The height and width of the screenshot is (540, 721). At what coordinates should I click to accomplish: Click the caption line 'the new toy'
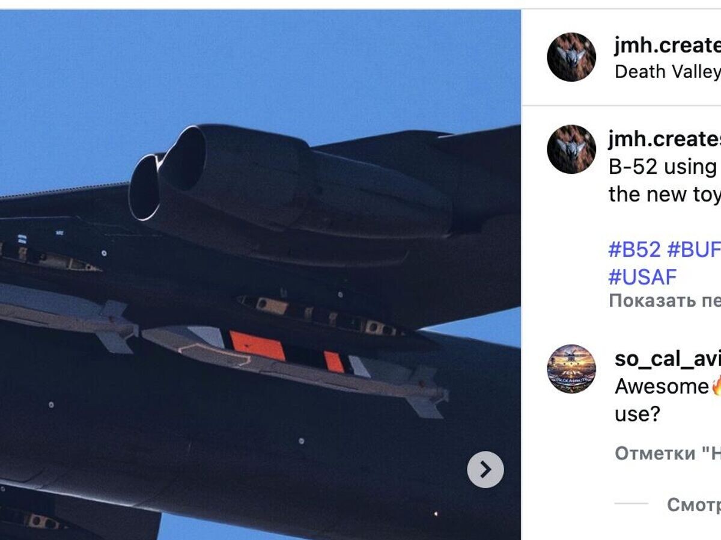[x=664, y=194]
